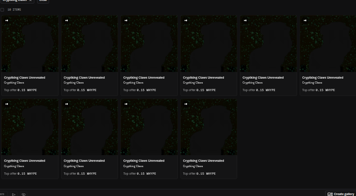
Task: Open Cryptking Claws collection link on fourth top-row card
Action: click(x=193, y=83)
